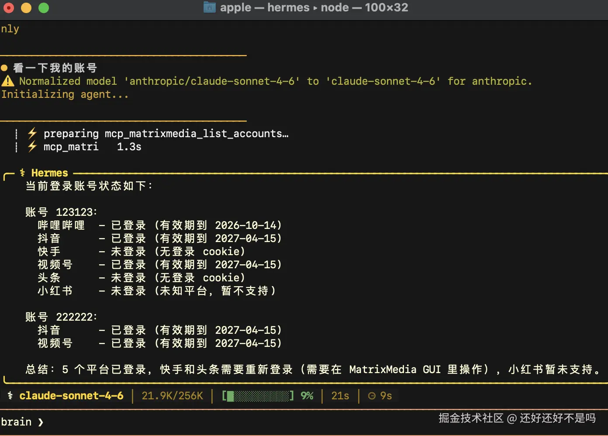Viewport: 608px width, 436px height.
Task: Click the yellow minimize window button
Action: tap(26, 8)
